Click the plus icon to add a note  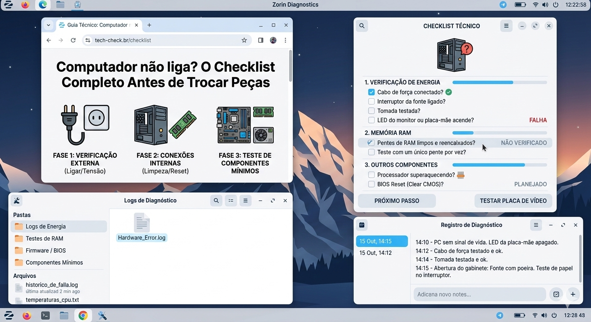click(x=573, y=294)
